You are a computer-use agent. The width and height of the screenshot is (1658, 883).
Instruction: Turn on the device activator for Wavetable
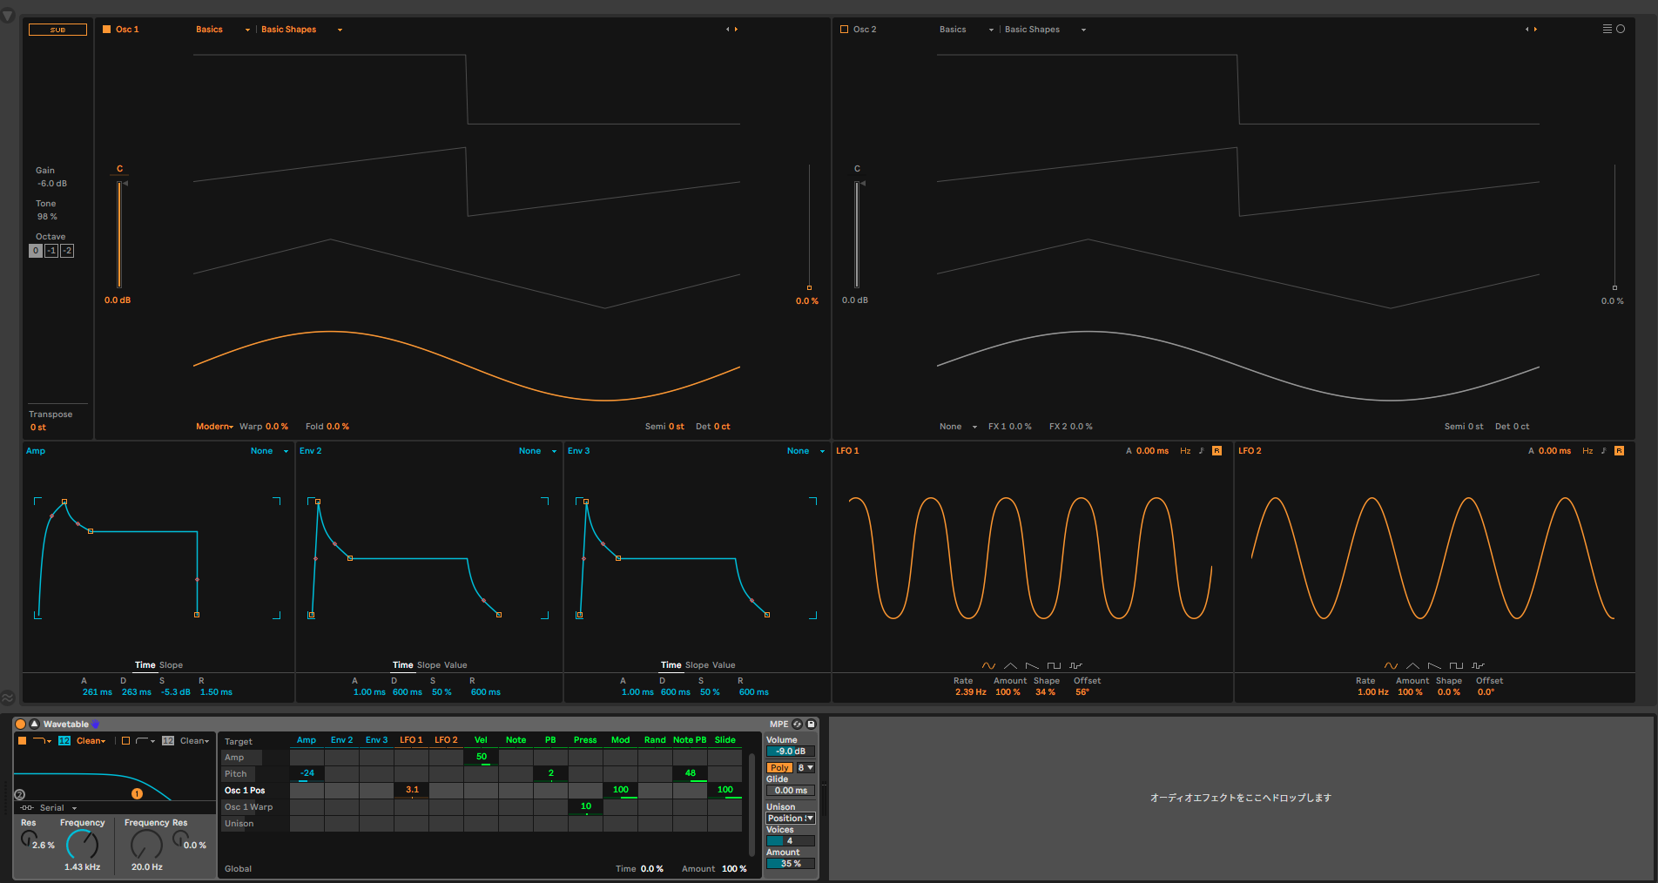(20, 724)
